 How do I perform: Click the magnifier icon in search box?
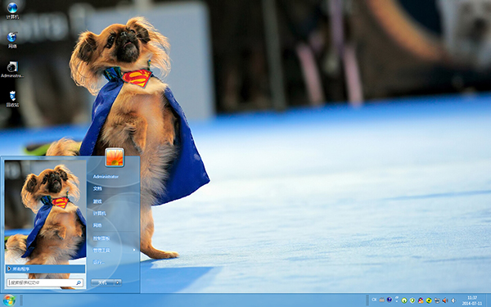coord(79,282)
